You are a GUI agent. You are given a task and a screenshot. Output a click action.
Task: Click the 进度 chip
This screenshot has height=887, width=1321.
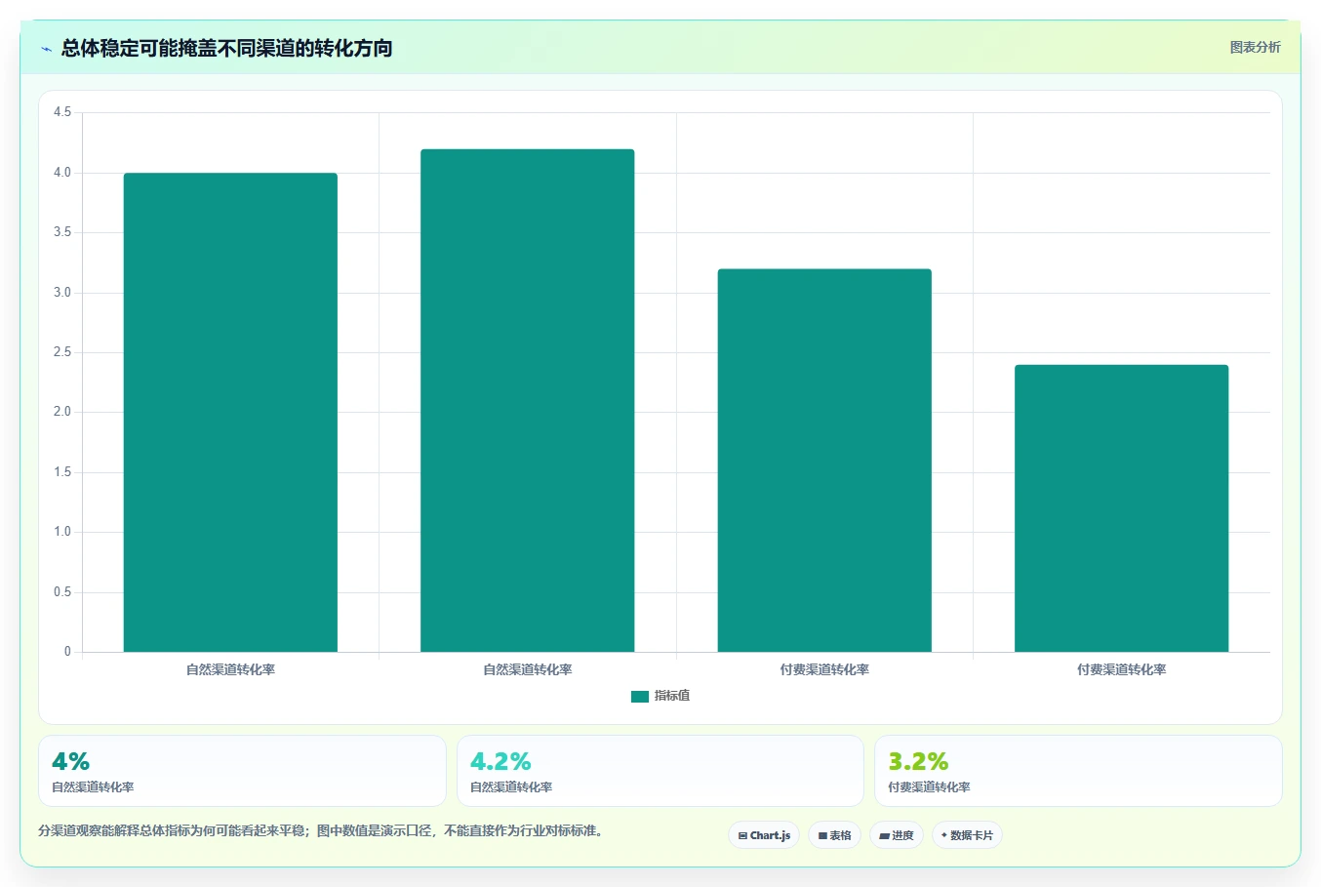click(897, 835)
